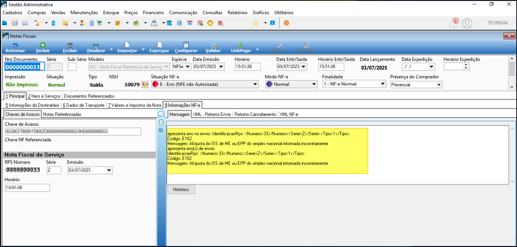
Task: Click the yellow favorites star icon
Action: click(x=256, y=23)
